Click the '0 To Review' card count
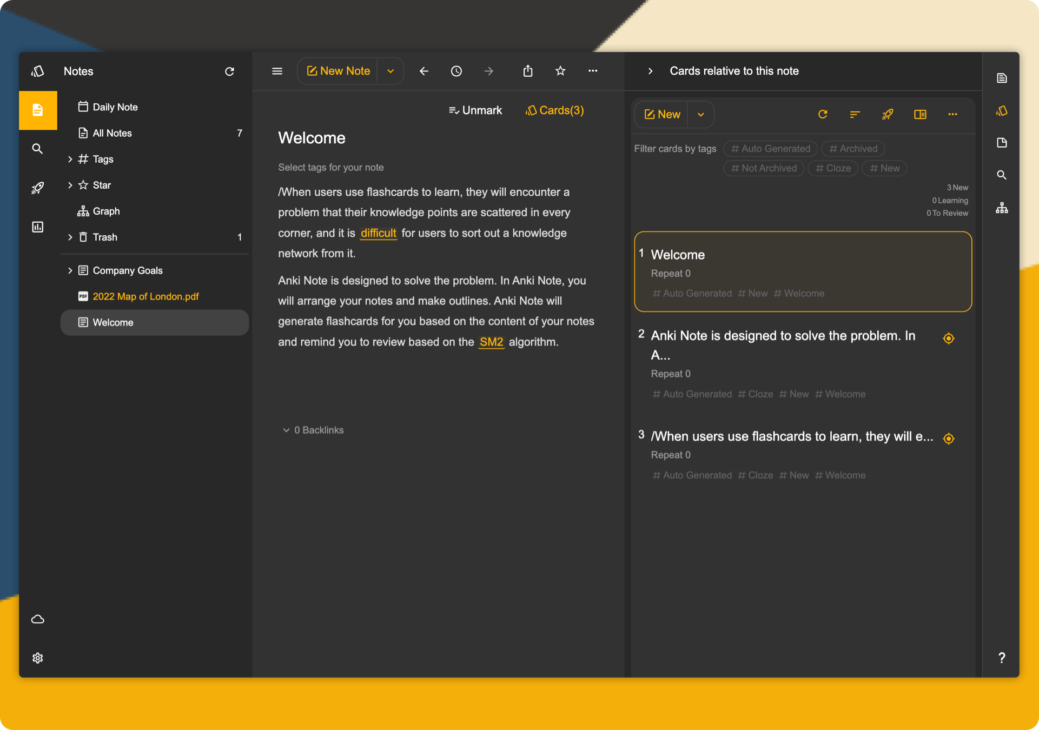This screenshot has height=730, width=1039. [947, 213]
